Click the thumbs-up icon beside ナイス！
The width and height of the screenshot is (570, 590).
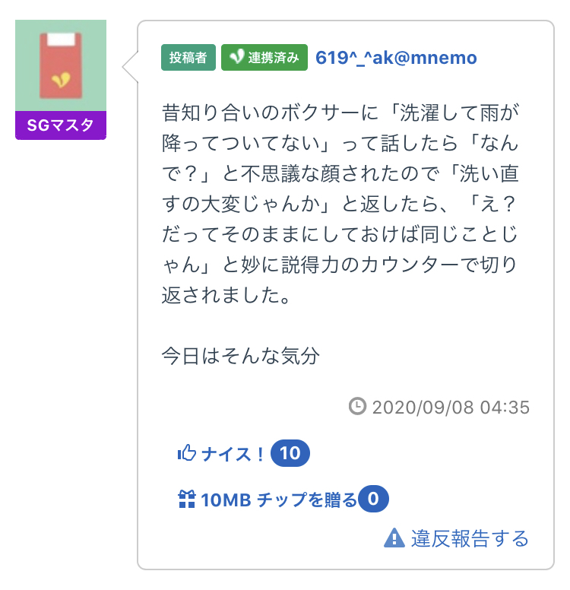click(x=186, y=454)
